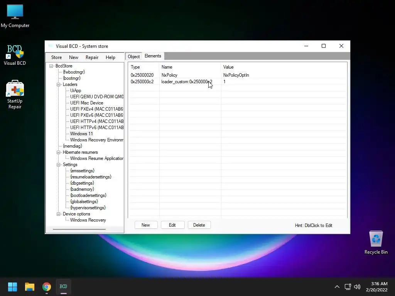Screen dimensions: 395x296
Task: Collapse the Settings tree branch
Action: (x=59, y=165)
